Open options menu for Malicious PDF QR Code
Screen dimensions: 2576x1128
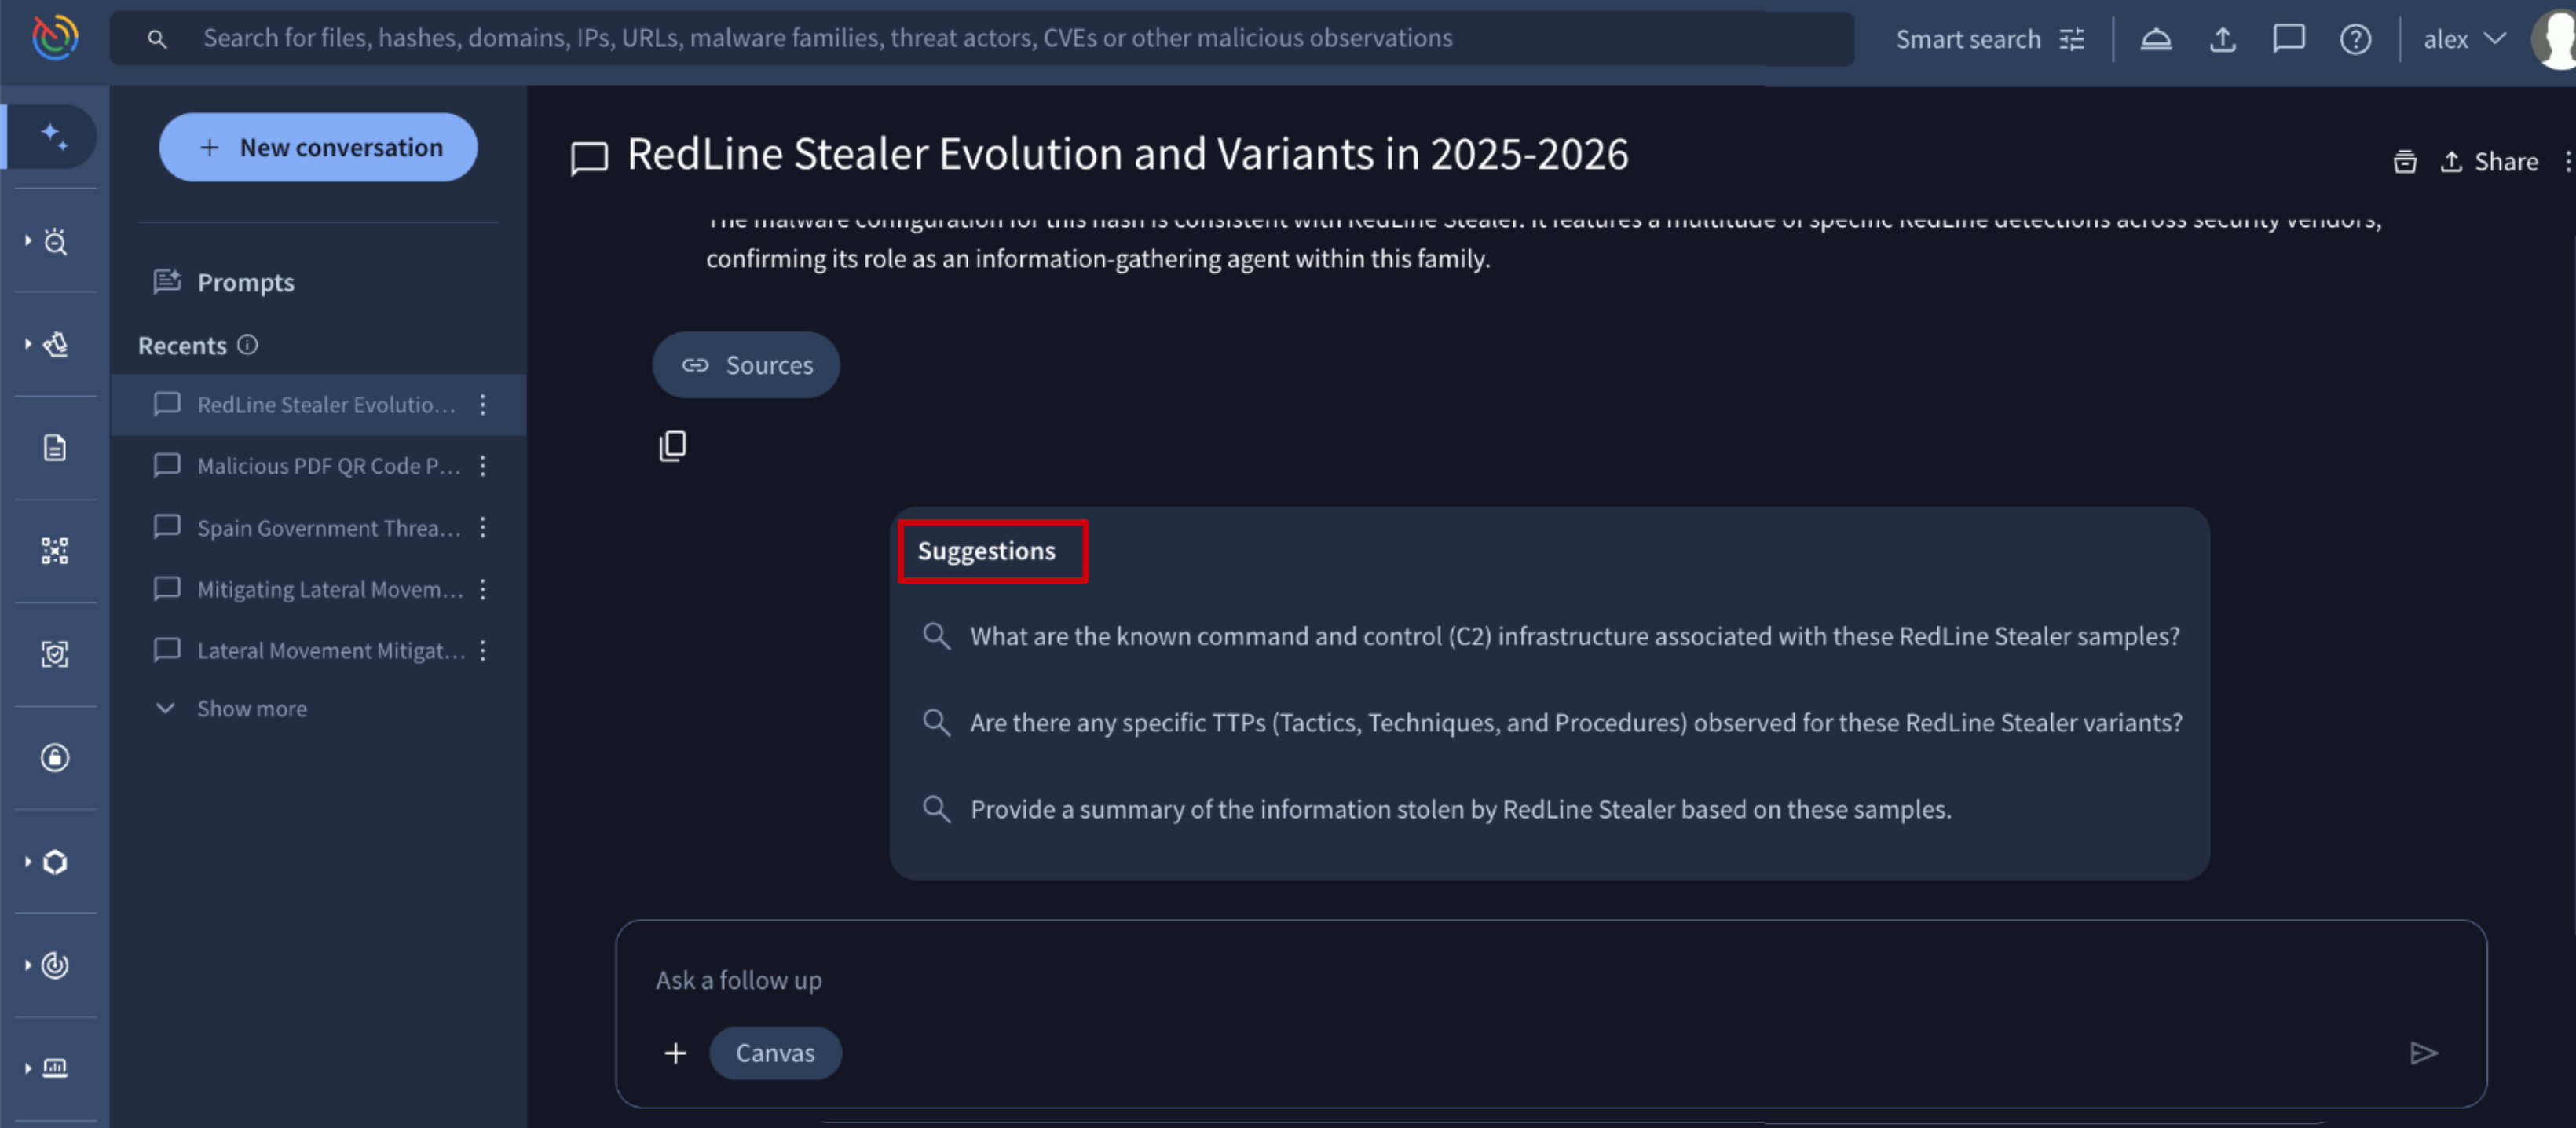[483, 466]
